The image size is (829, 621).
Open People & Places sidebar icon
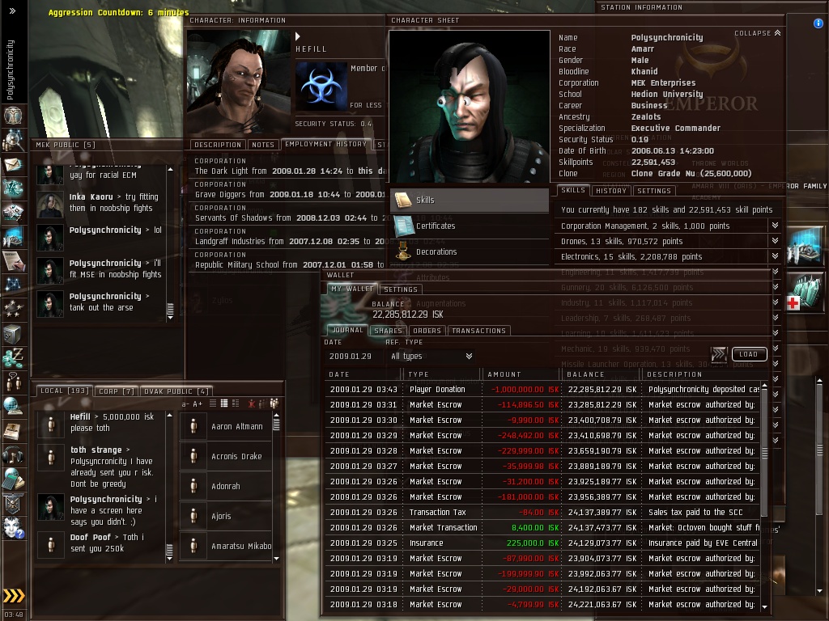pyautogui.click(x=13, y=140)
